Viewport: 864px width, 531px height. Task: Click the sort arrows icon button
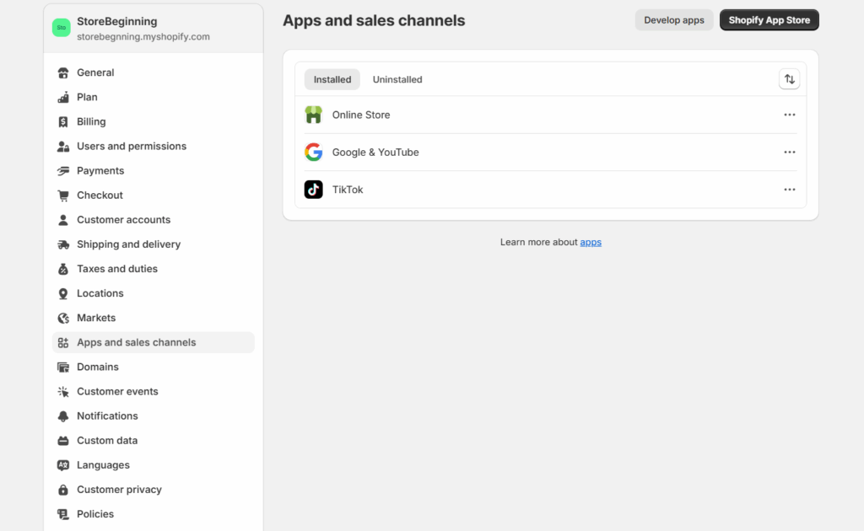click(789, 79)
